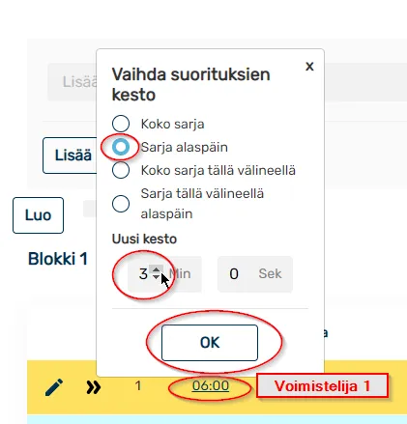Click the Voimistelija 1 label
The image size is (407, 424).
coord(322,385)
